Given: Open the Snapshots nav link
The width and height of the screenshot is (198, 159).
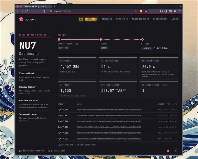Looking at the screenshot, I should click(x=122, y=19).
